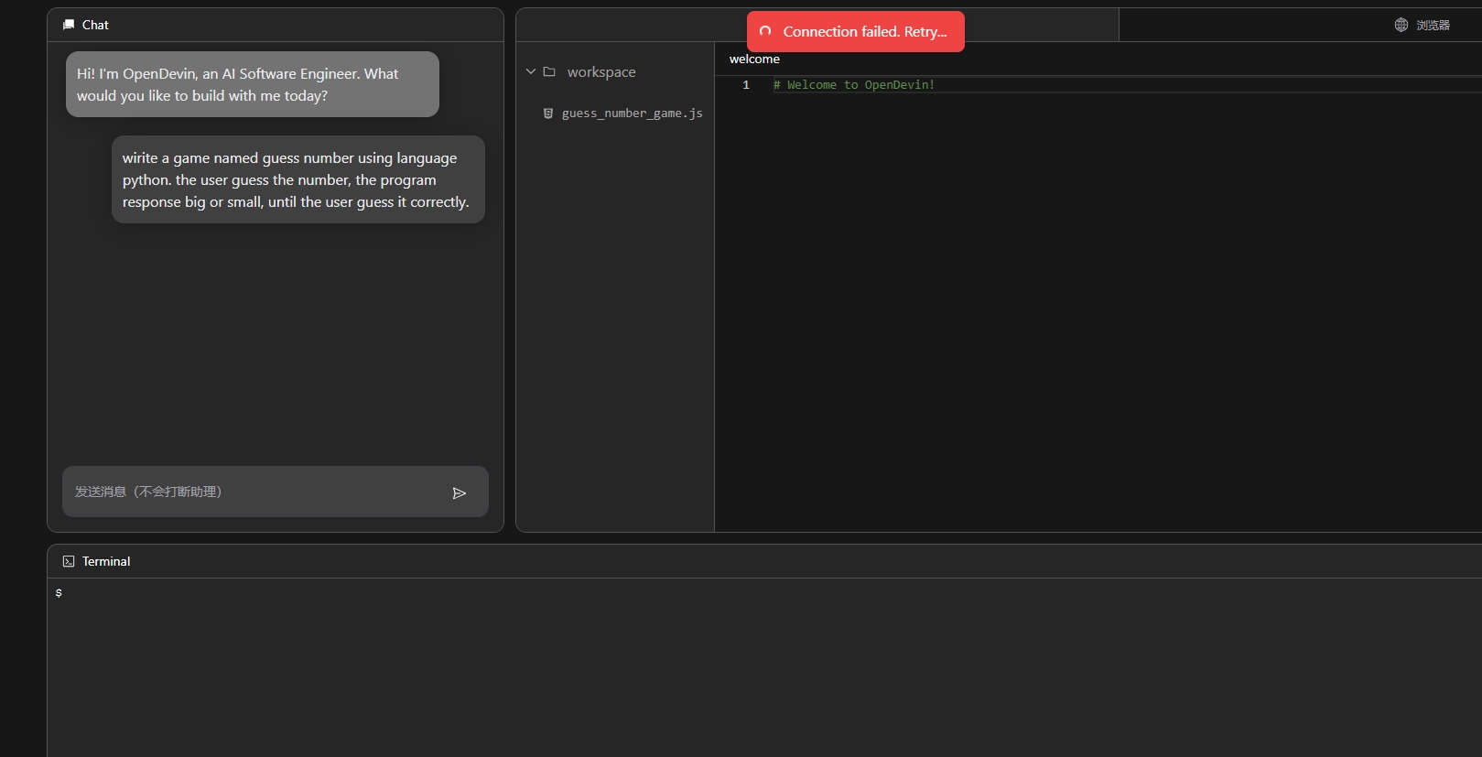Click the Terminal panel icon

(69, 561)
